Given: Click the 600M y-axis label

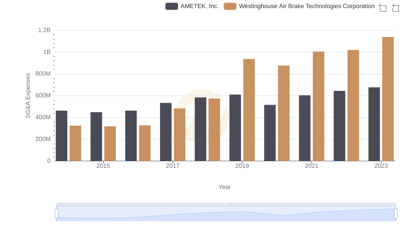Looking at the screenshot, I should point(43,96).
